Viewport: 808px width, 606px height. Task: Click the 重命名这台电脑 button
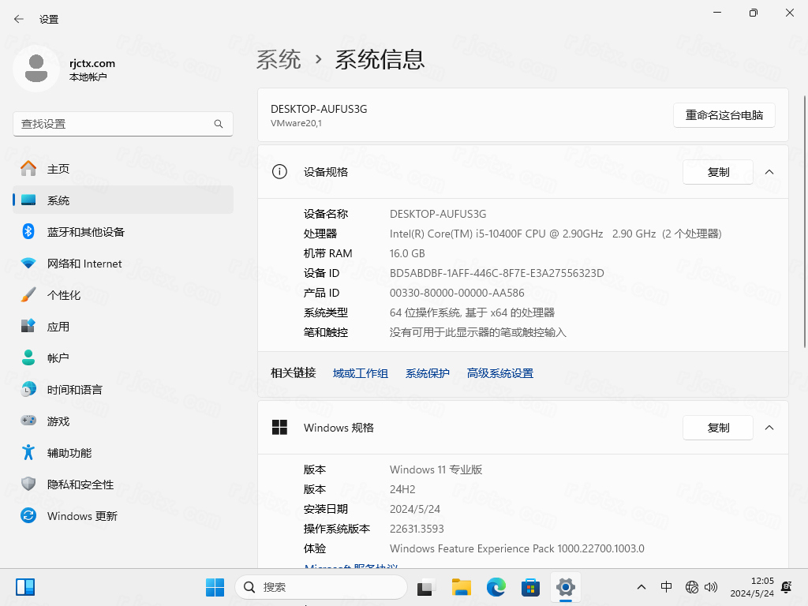(x=724, y=115)
